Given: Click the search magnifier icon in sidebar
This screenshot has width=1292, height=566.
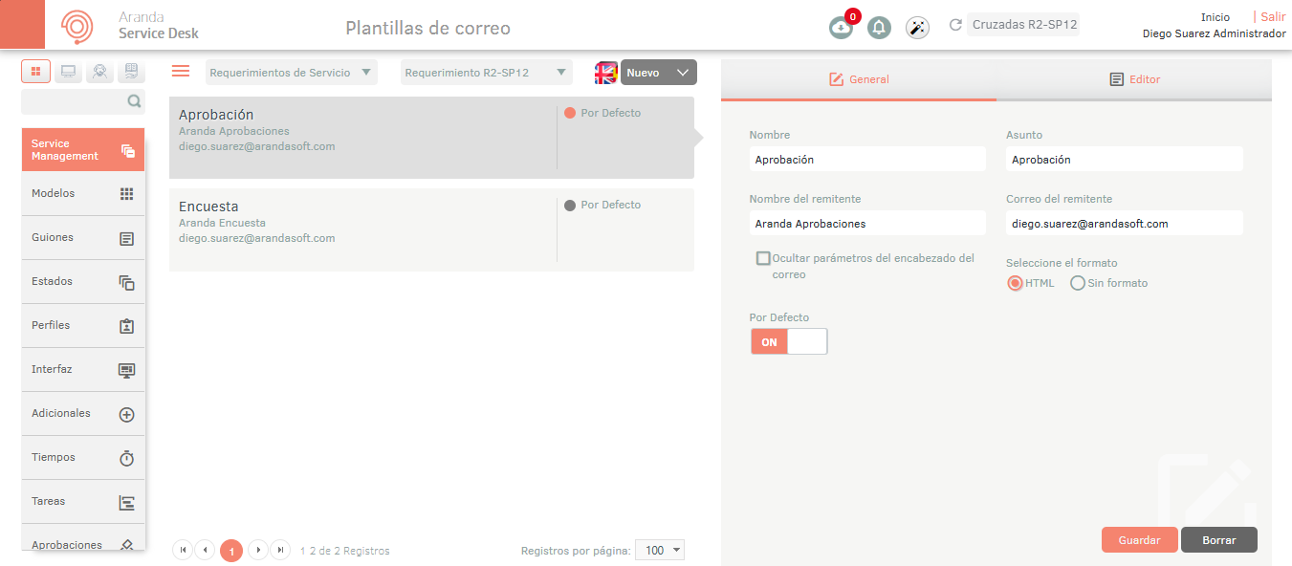Looking at the screenshot, I should click(x=134, y=101).
